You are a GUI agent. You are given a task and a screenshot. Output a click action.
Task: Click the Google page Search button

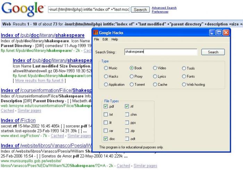click(x=140, y=10)
